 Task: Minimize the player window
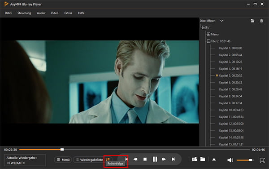[248, 4]
